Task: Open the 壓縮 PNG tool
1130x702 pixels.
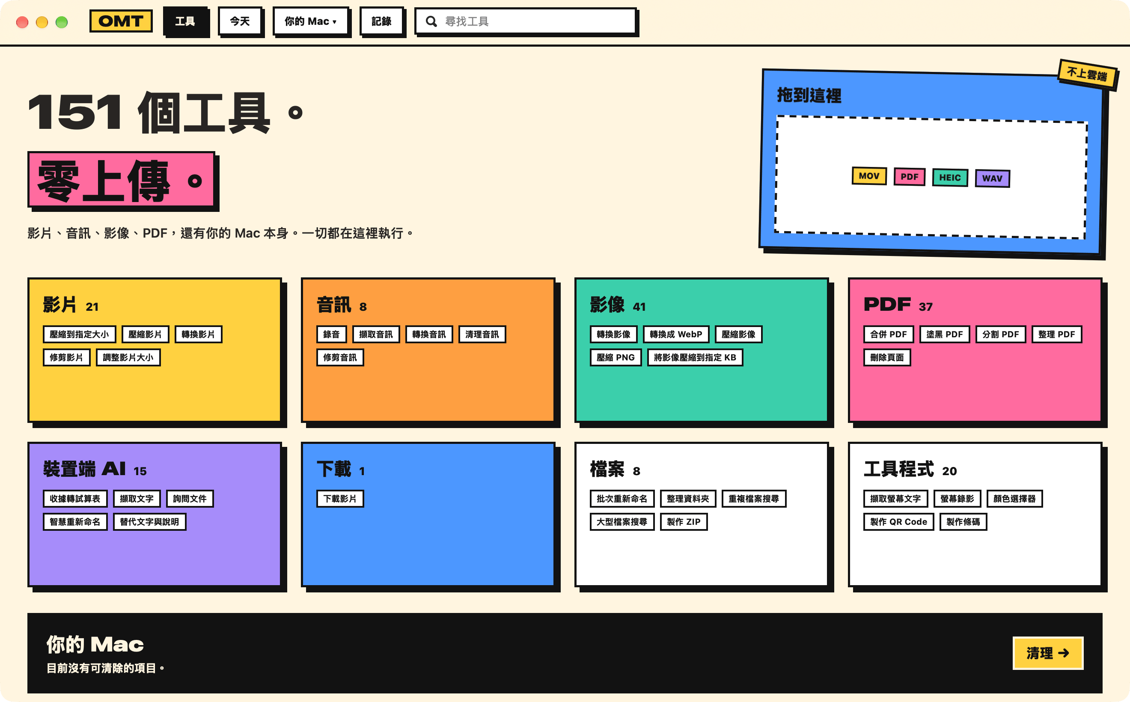Action: (x=616, y=357)
